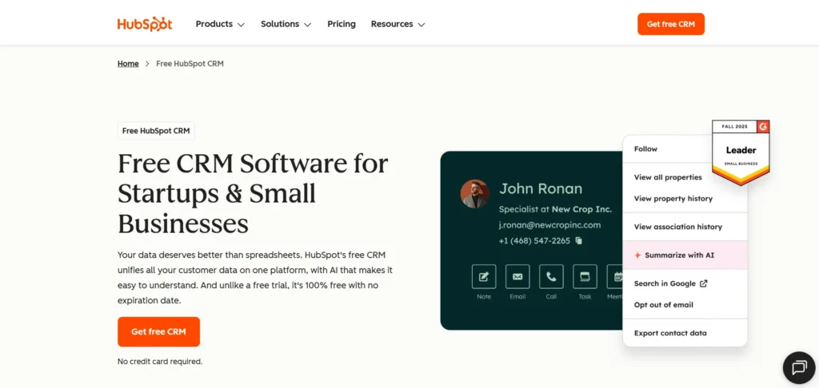Click Get free CRM button in header

[670, 24]
